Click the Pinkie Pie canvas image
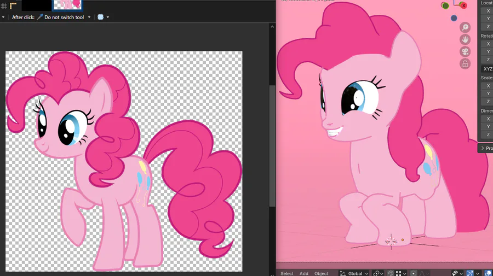Screen dimensions: 493x276 (124, 161)
